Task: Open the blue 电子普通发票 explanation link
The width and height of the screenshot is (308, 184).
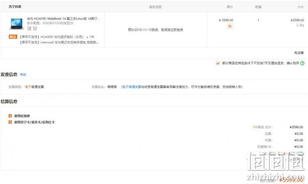Action: (131, 86)
